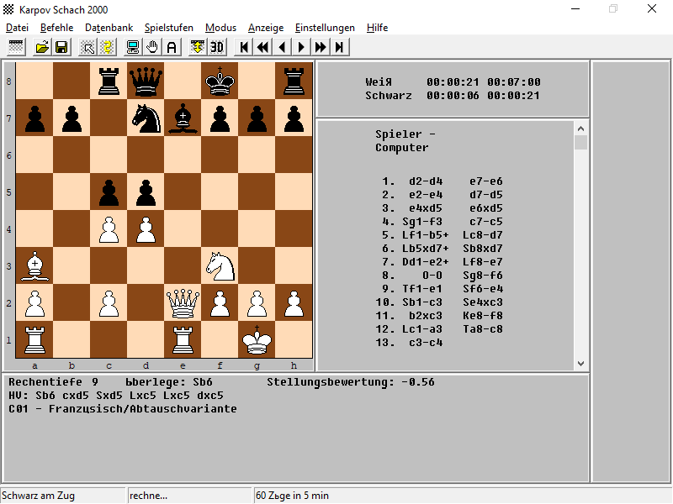Click the yellow question mark hint icon

tap(108, 47)
